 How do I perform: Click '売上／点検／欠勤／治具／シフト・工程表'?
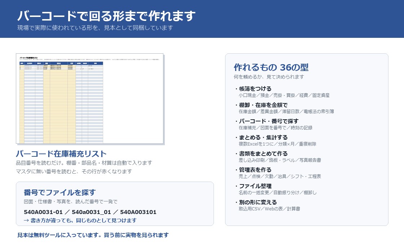[x=280, y=177]
